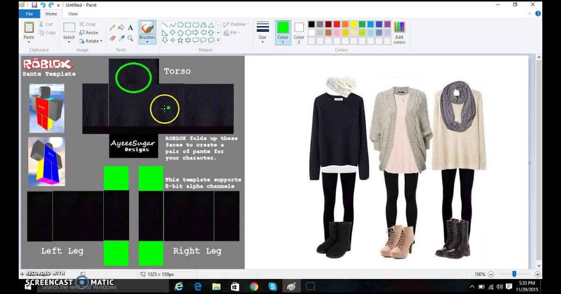561x294 pixels.
Task: Choose the Rounded rectangle shape
Action: (196, 25)
